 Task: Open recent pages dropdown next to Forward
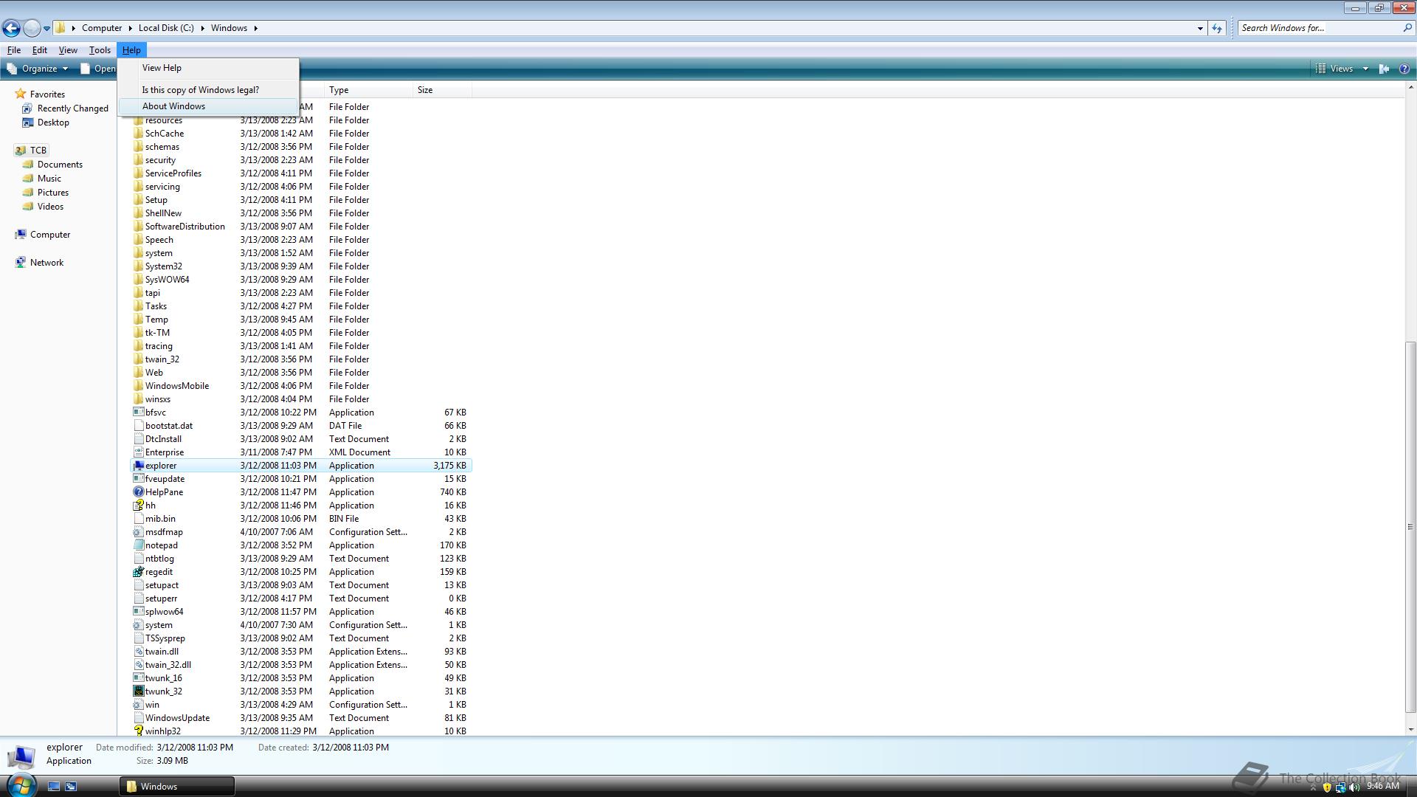[x=46, y=29]
